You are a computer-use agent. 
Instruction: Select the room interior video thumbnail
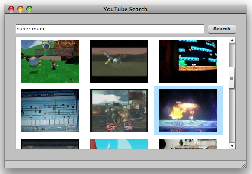[x=188, y=144]
